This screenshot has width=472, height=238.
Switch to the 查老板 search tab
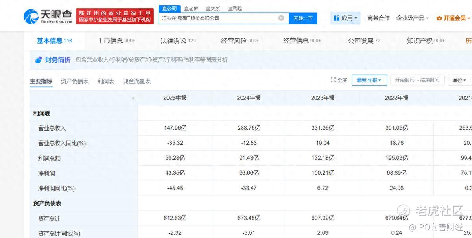pos(191,8)
